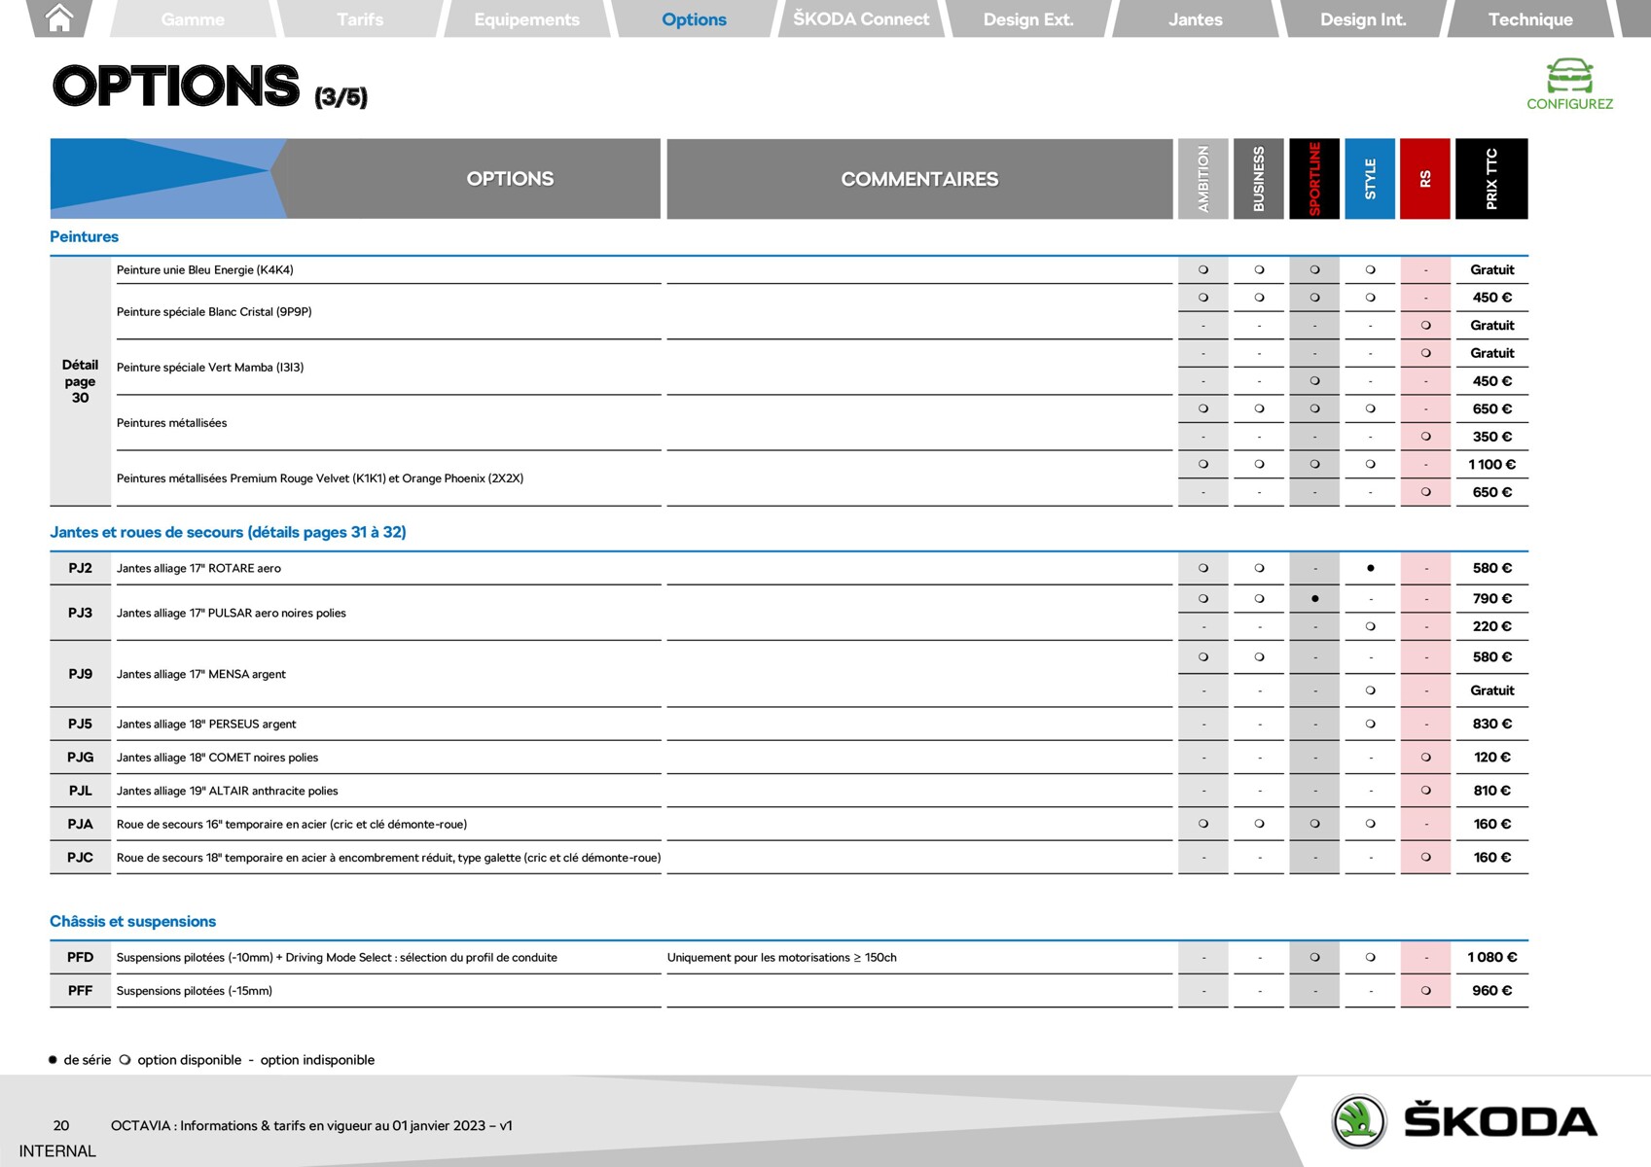Select Ambition circle for Peinture unie Bleu Energie
1651x1167 pixels.
tap(1203, 269)
